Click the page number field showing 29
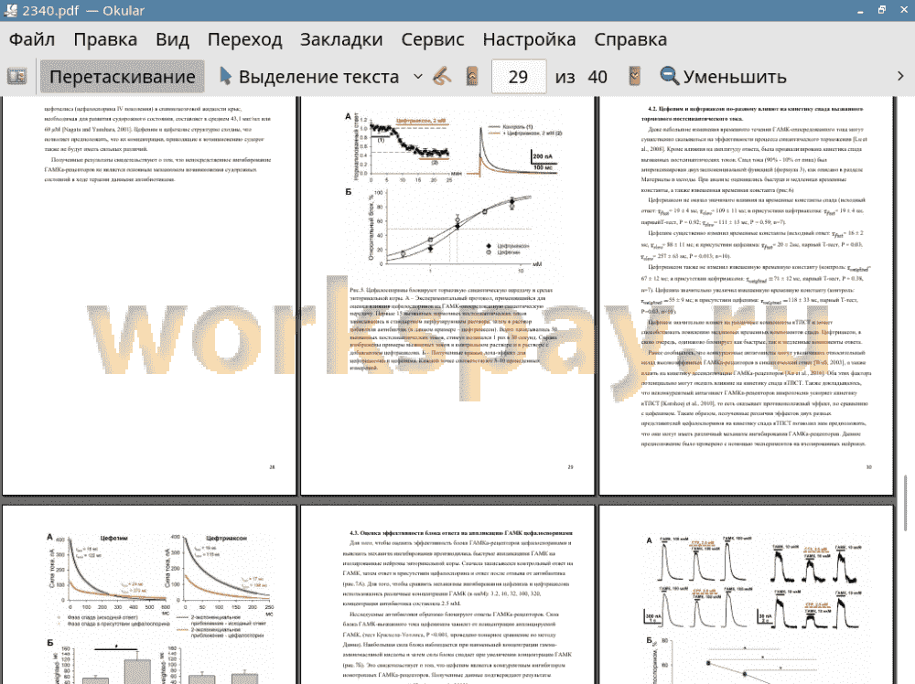915x684 pixels. pos(519,77)
